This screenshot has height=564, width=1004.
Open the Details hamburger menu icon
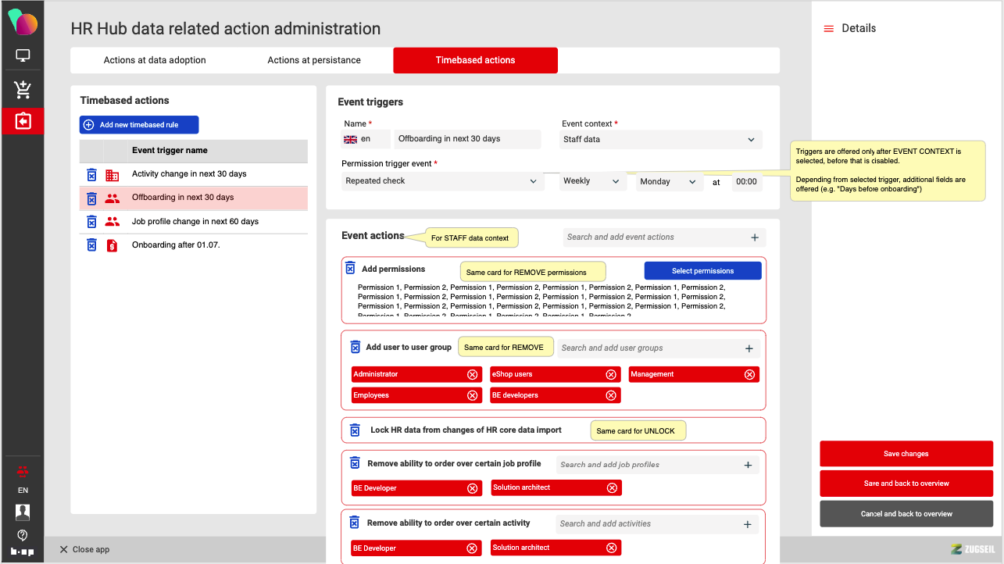(x=829, y=29)
